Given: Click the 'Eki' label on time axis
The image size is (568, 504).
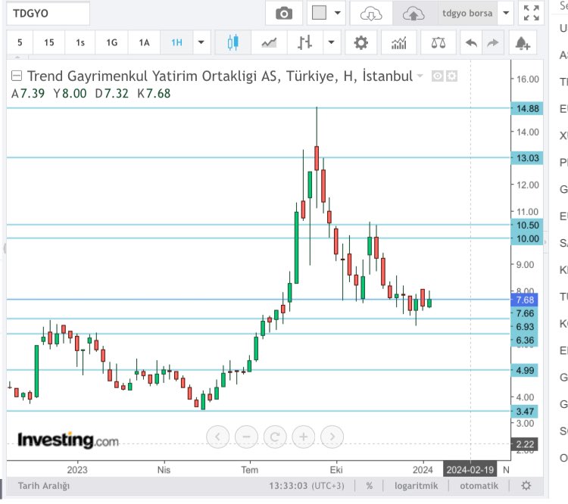Looking at the screenshot, I should [x=336, y=470].
